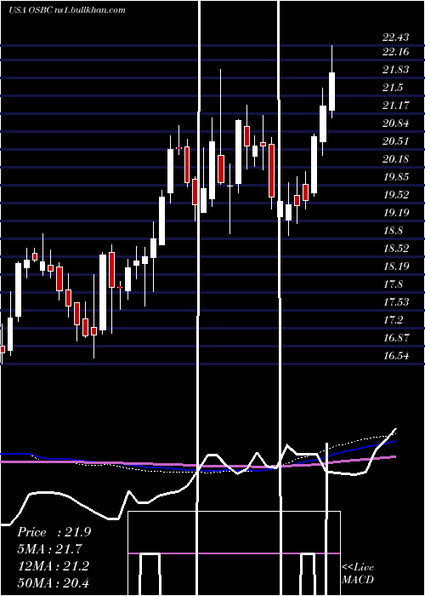Click the 18.52 price label

[x=396, y=249]
